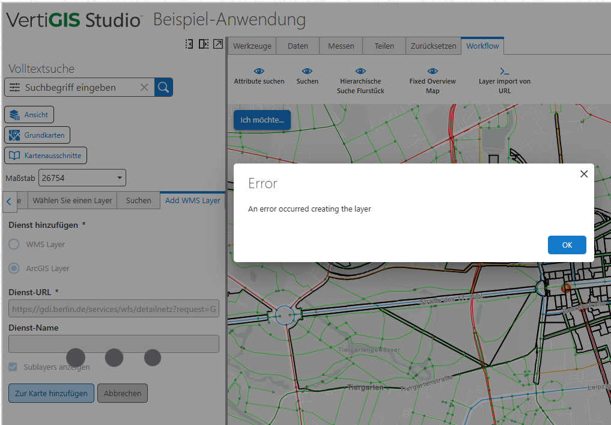611x425 pixels.
Task: Click the Zur Karte hinzufügen button
Action: pos(51,393)
